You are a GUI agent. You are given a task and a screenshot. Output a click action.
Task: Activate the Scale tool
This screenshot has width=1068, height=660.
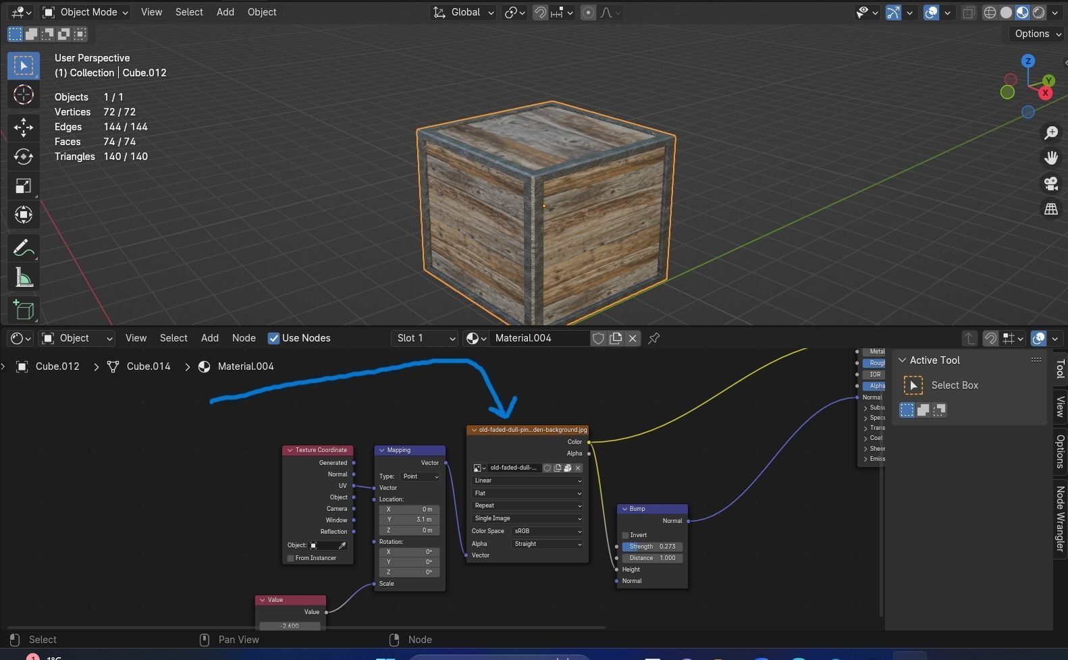tap(24, 186)
